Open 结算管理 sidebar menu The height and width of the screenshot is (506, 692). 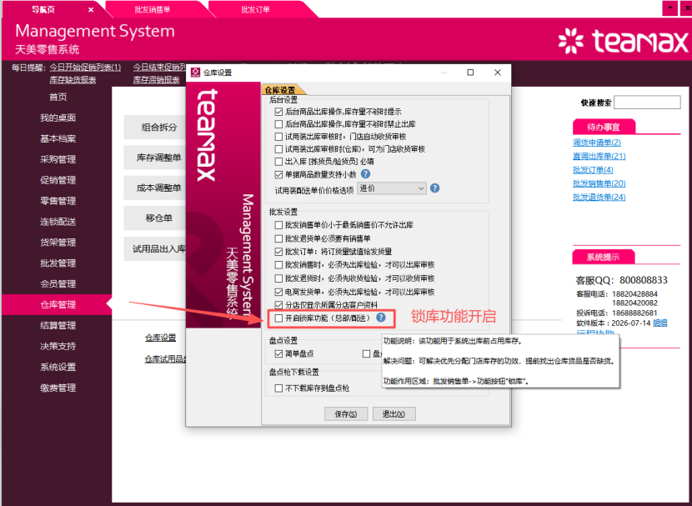58,325
